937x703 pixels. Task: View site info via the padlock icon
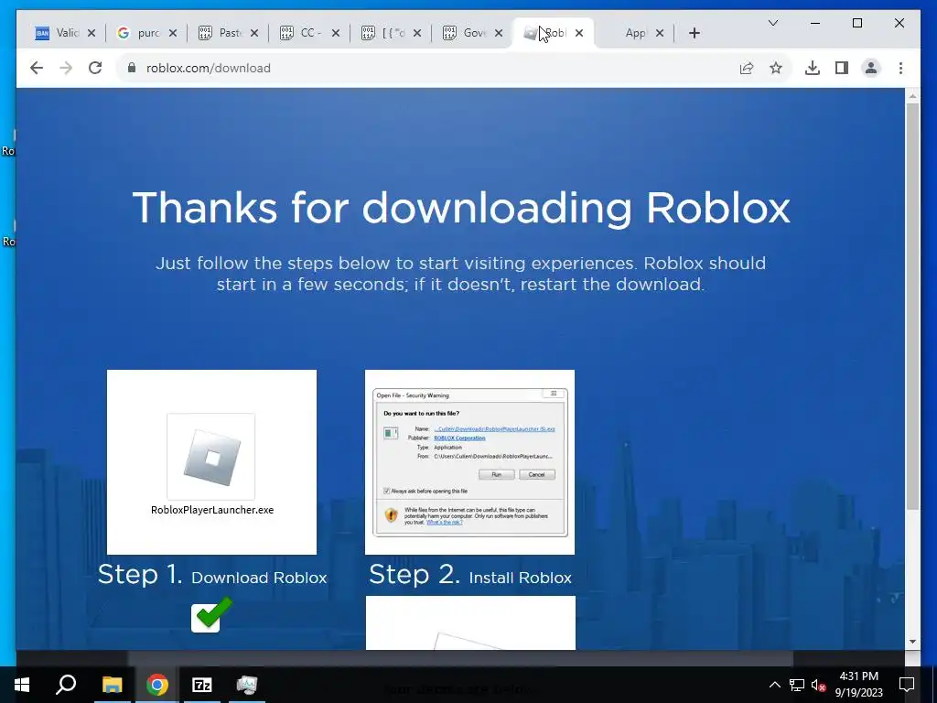(132, 68)
